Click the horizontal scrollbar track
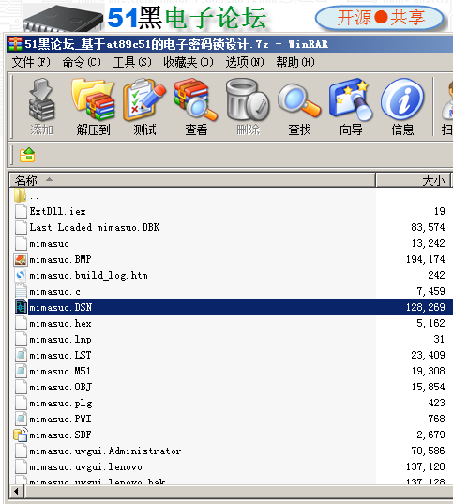 [239, 491]
